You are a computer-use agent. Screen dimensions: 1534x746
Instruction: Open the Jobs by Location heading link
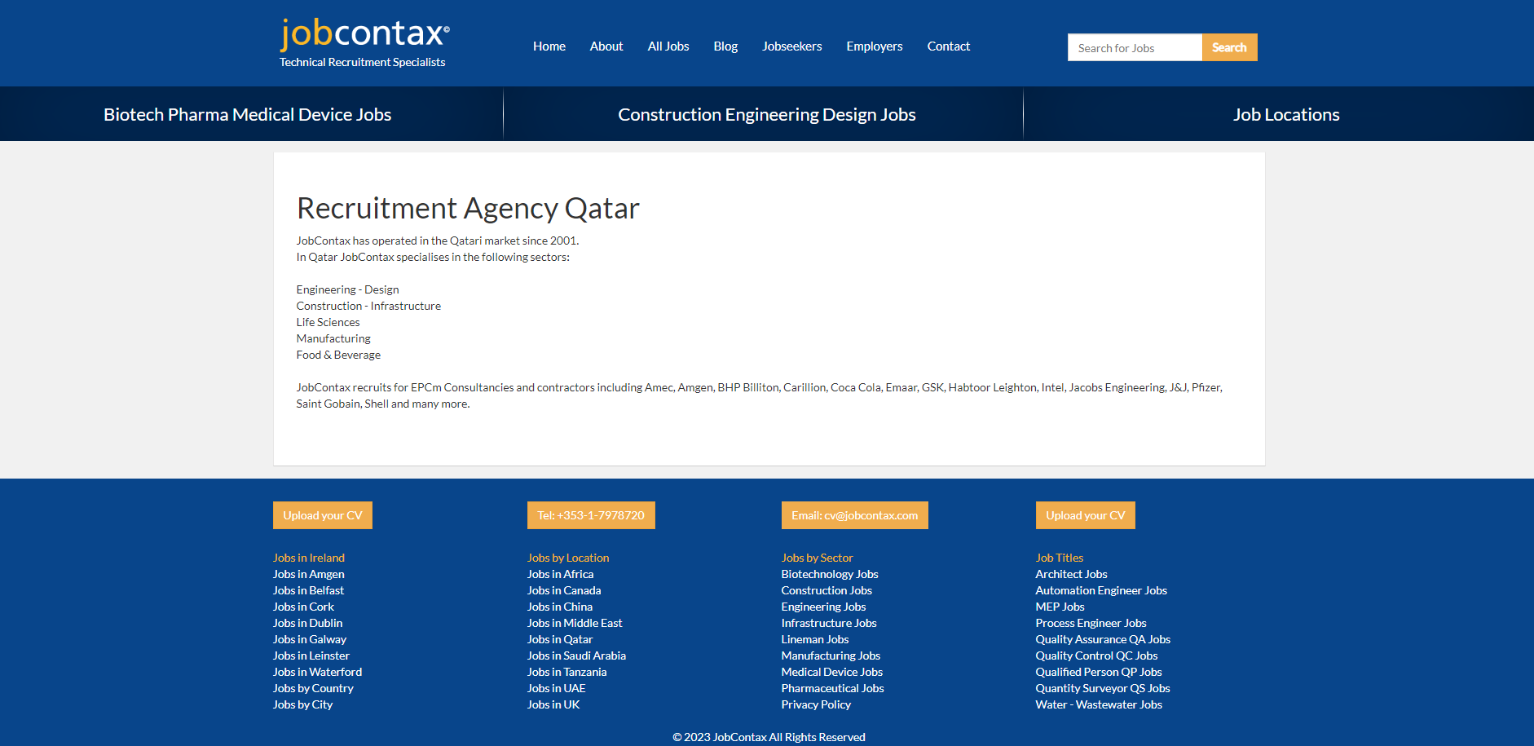pos(568,558)
